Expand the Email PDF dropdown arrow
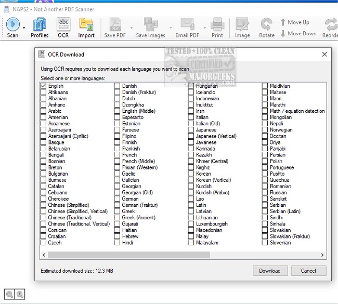 tap(205, 28)
